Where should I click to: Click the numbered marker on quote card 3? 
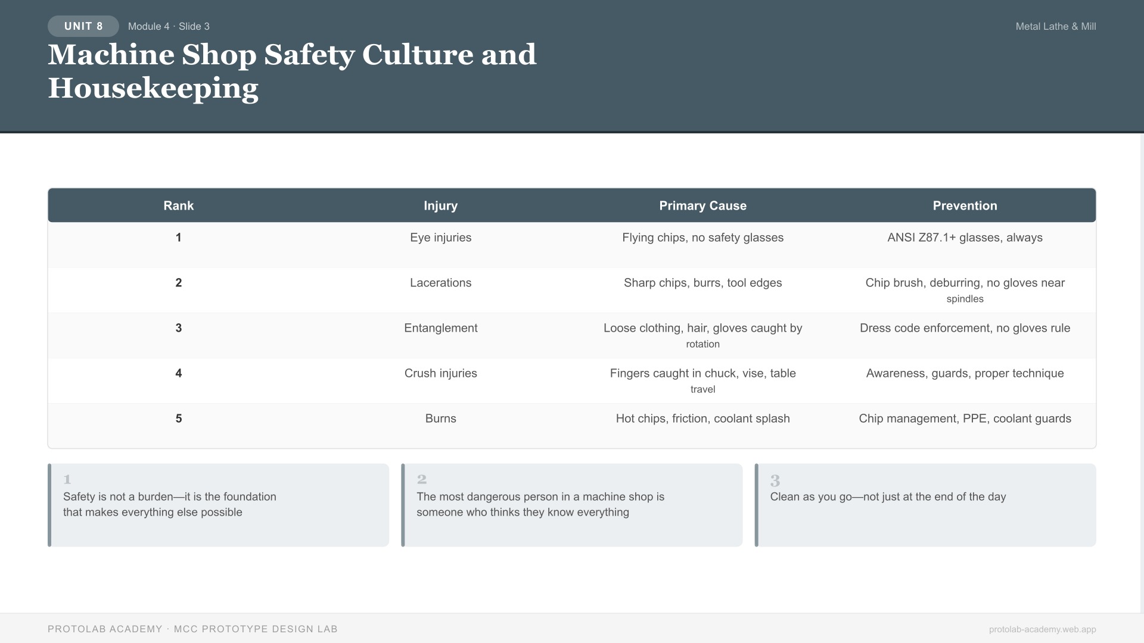[x=775, y=479]
